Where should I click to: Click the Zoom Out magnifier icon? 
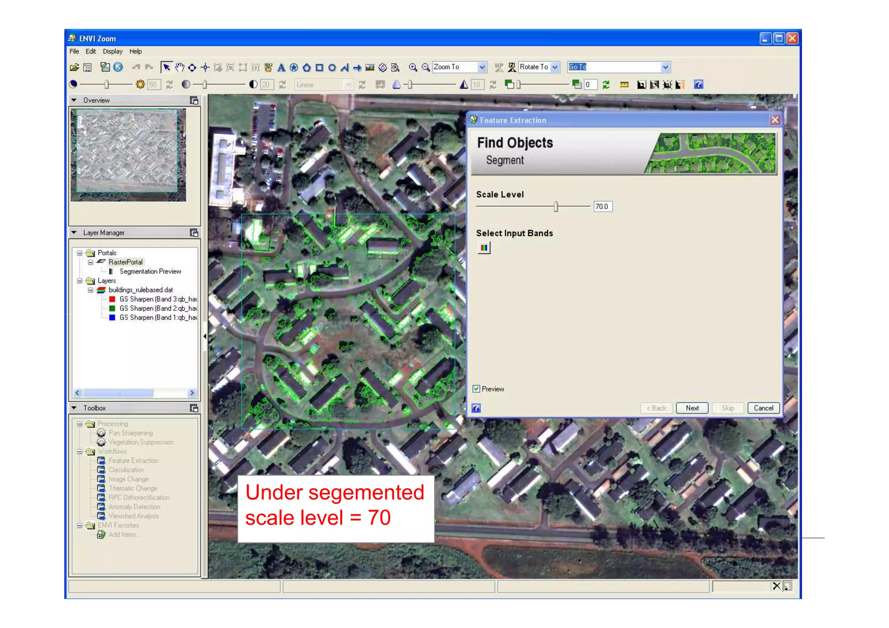click(x=426, y=67)
